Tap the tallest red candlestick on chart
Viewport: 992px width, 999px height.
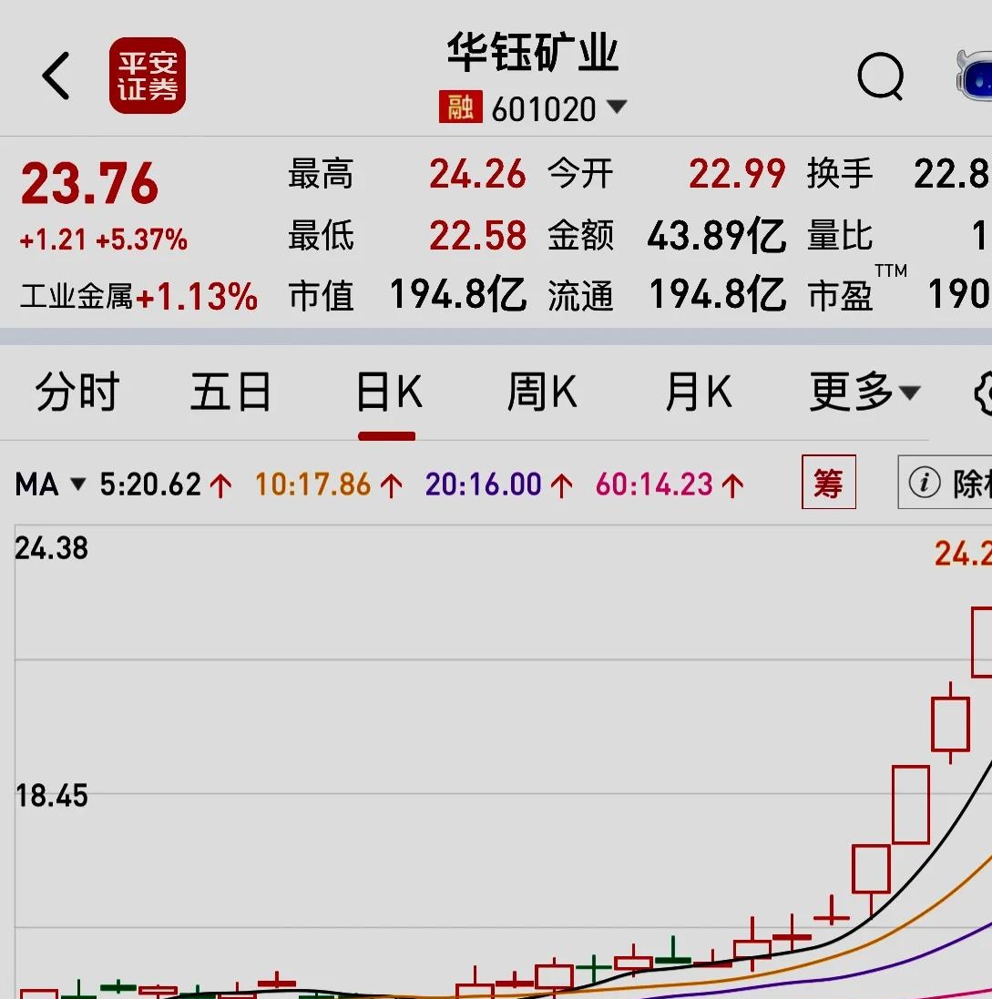coord(910,804)
